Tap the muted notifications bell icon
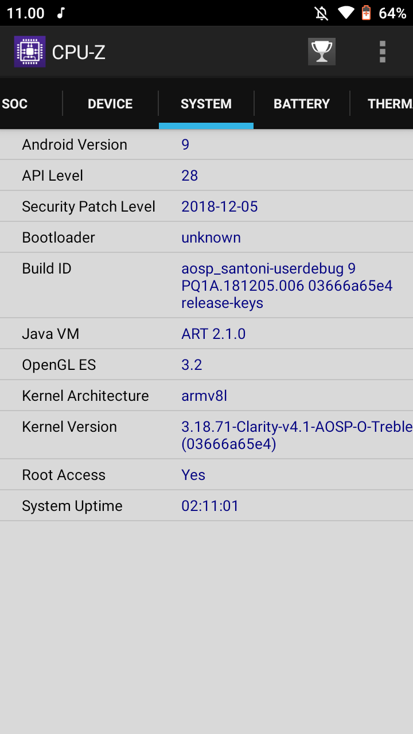 (322, 13)
